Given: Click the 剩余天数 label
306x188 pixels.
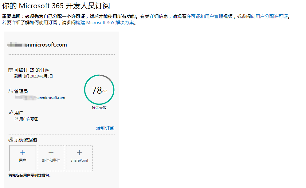Looking at the screenshot, I should 99,107.
